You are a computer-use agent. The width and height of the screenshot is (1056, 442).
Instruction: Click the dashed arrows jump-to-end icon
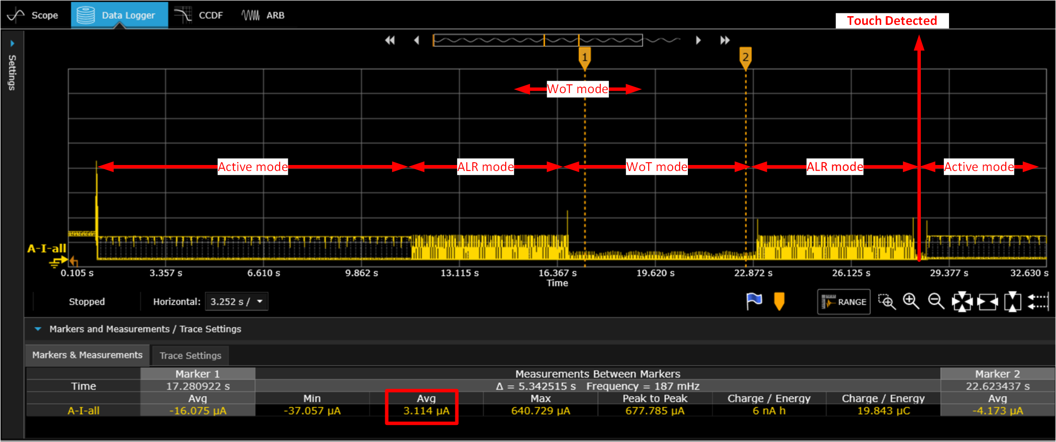1038,302
